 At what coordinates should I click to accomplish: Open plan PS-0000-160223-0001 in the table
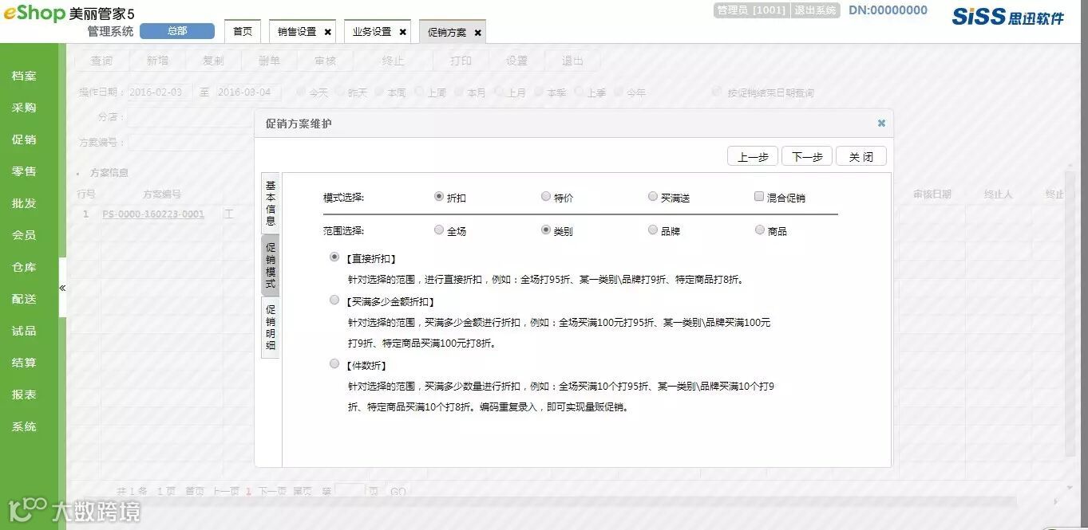(153, 214)
